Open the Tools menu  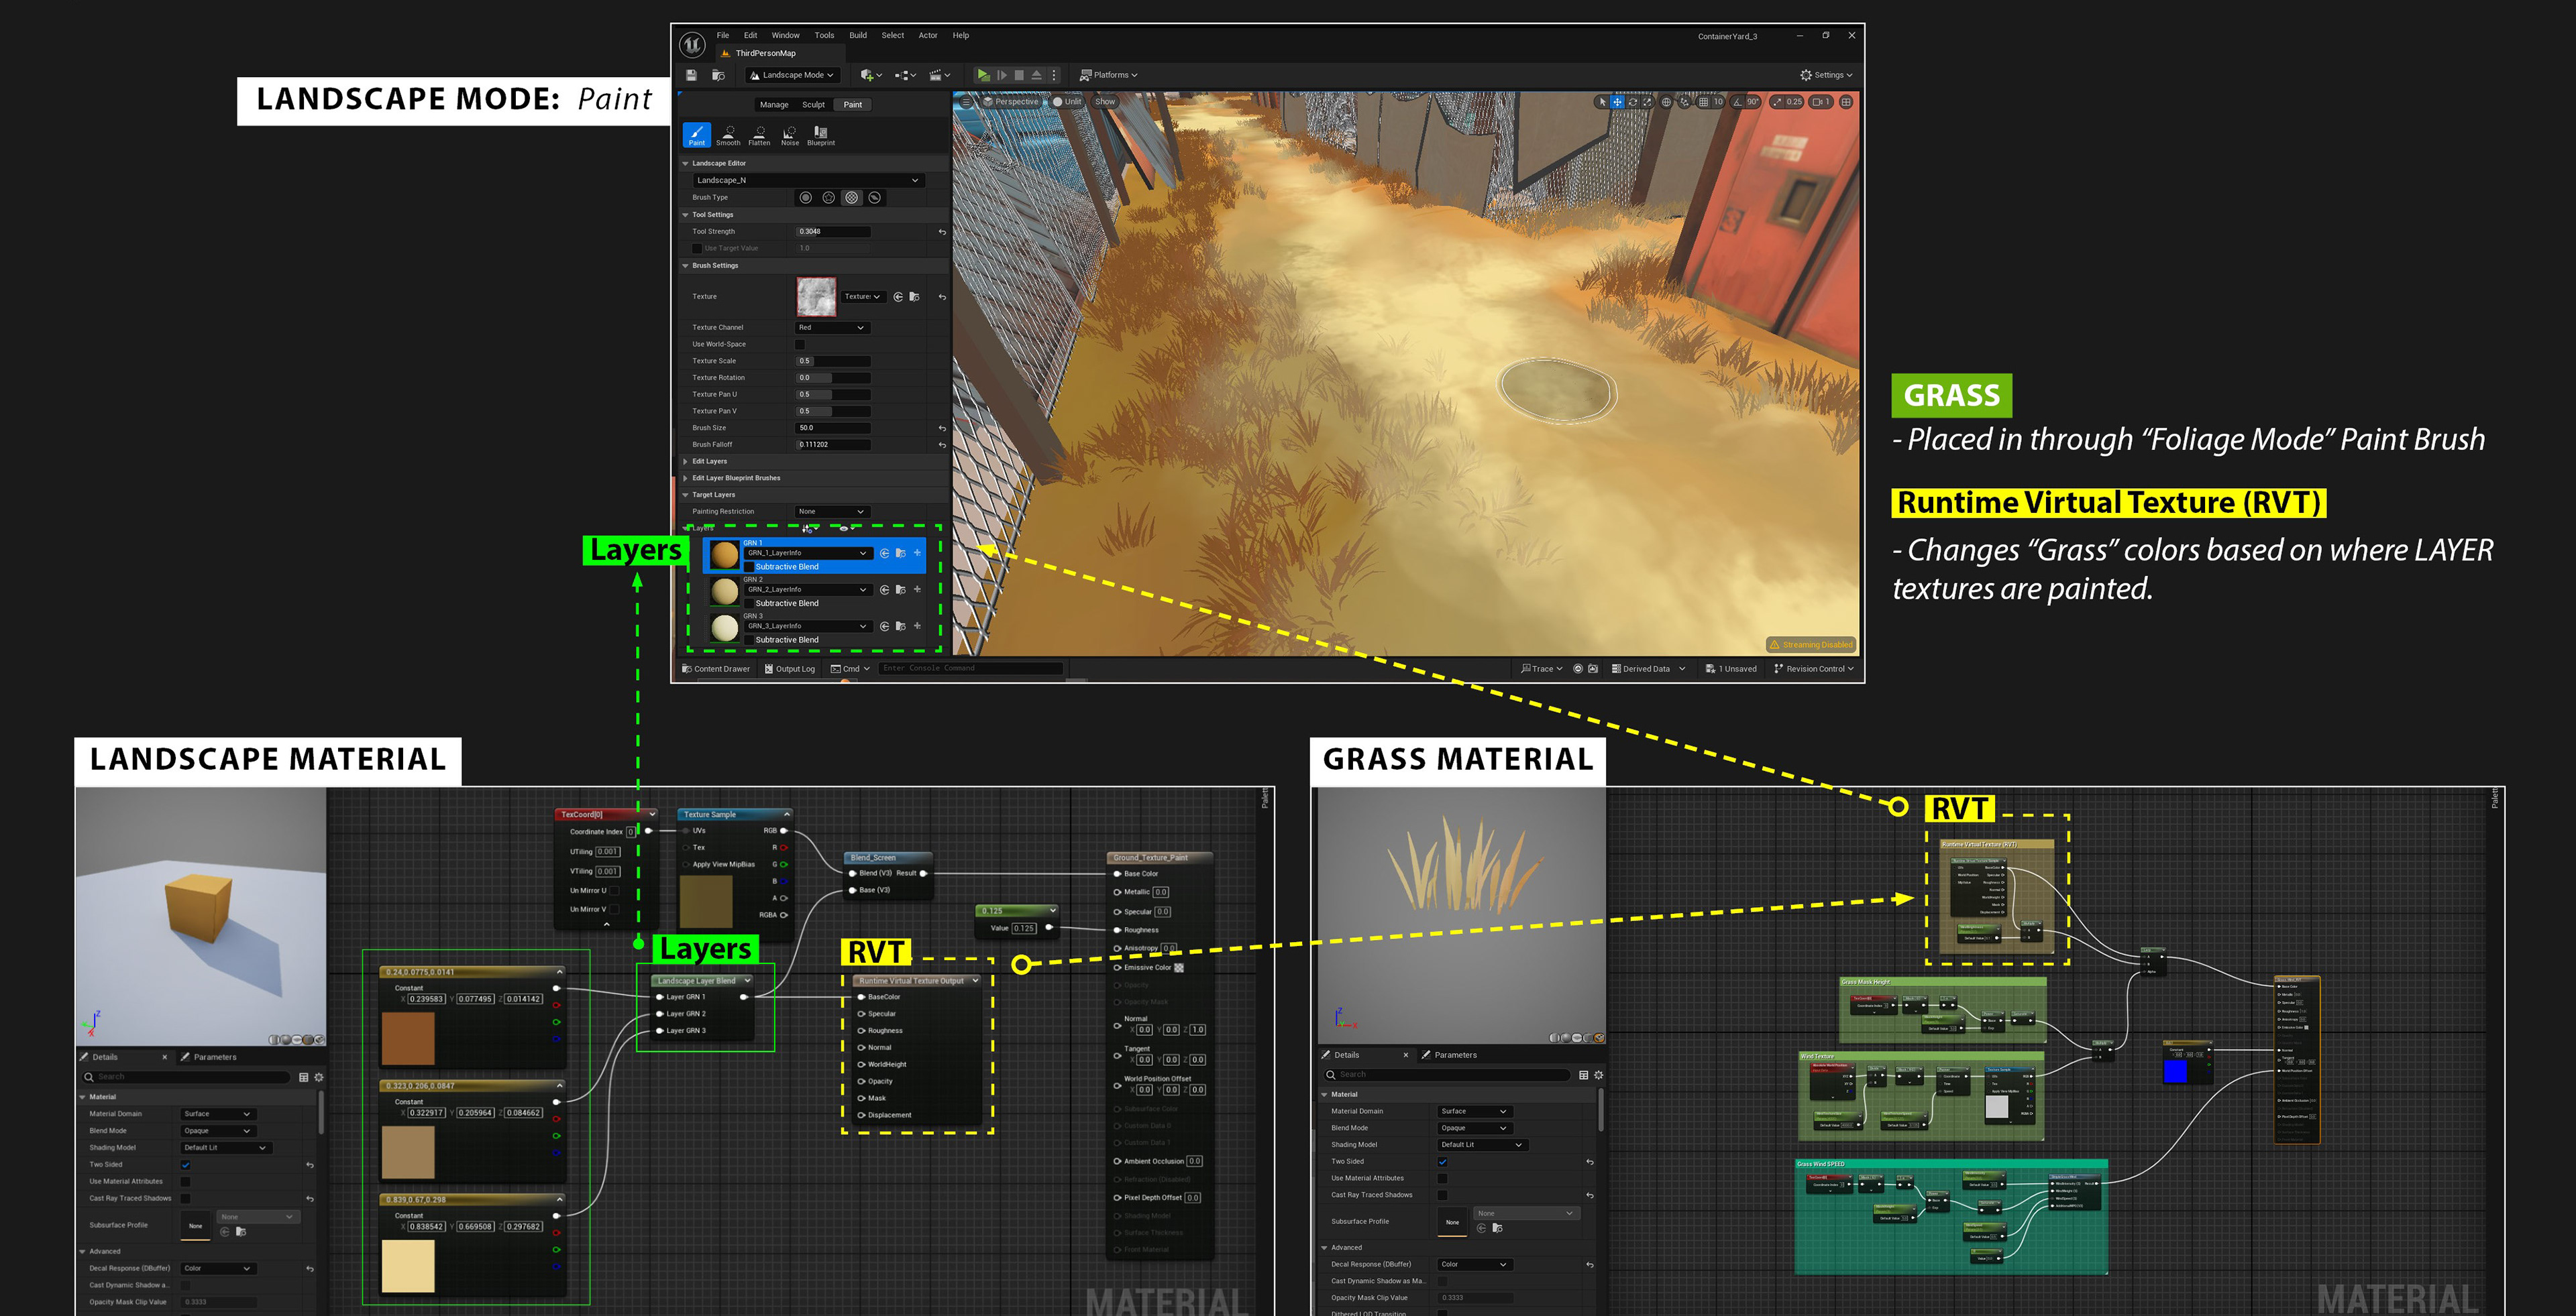[x=824, y=36]
